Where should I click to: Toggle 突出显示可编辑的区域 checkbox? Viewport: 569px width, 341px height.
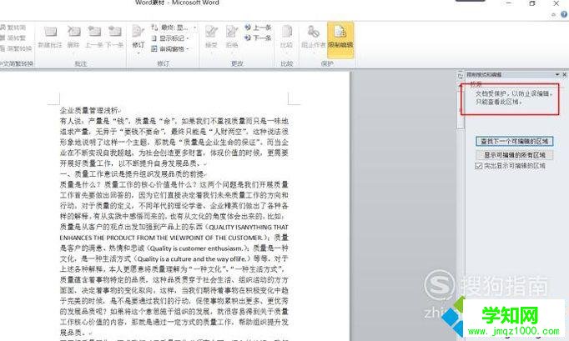pyautogui.click(x=479, y=166)
